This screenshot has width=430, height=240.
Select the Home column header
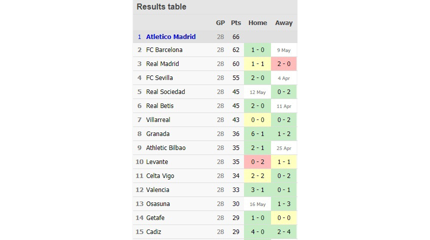coord(257,23)
